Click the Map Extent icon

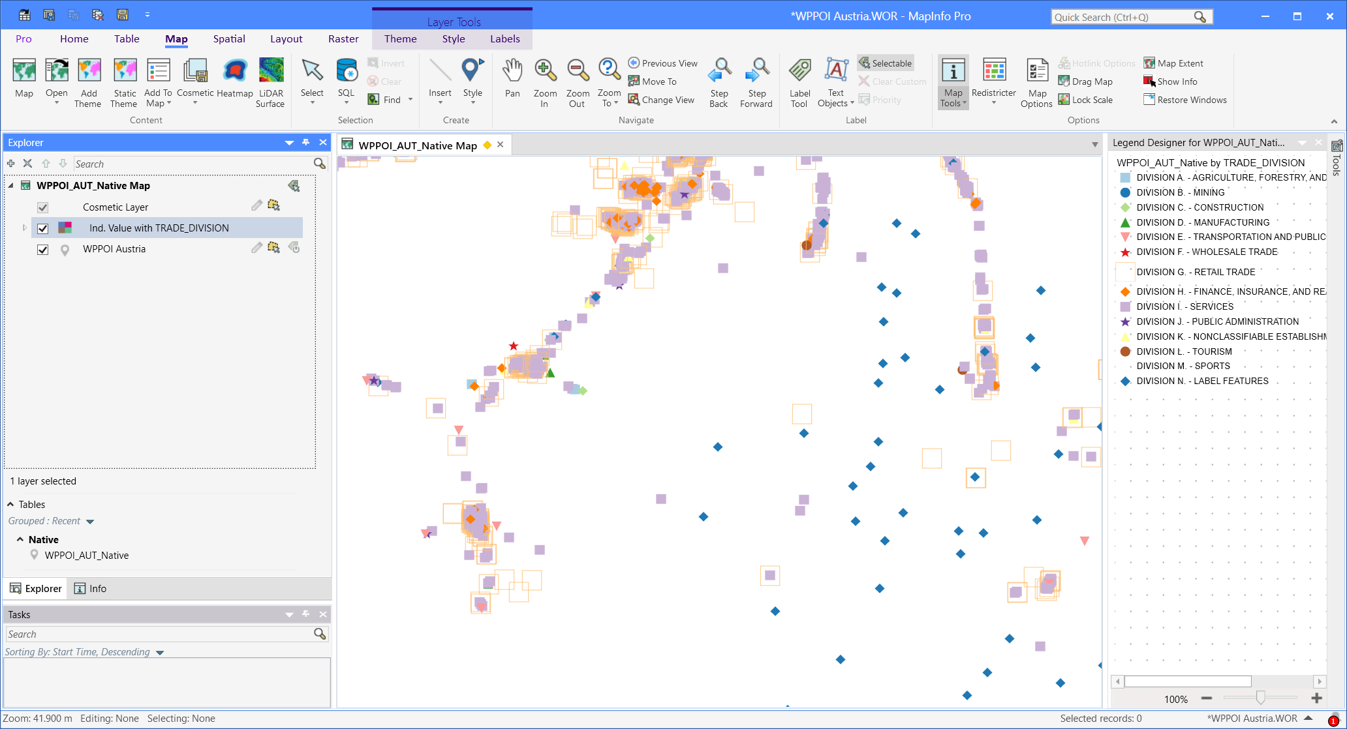[x=1149, y=63]
